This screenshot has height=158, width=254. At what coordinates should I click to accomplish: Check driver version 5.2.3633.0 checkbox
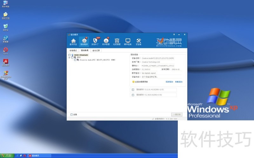pyautogui.click(x=133, y=95)
